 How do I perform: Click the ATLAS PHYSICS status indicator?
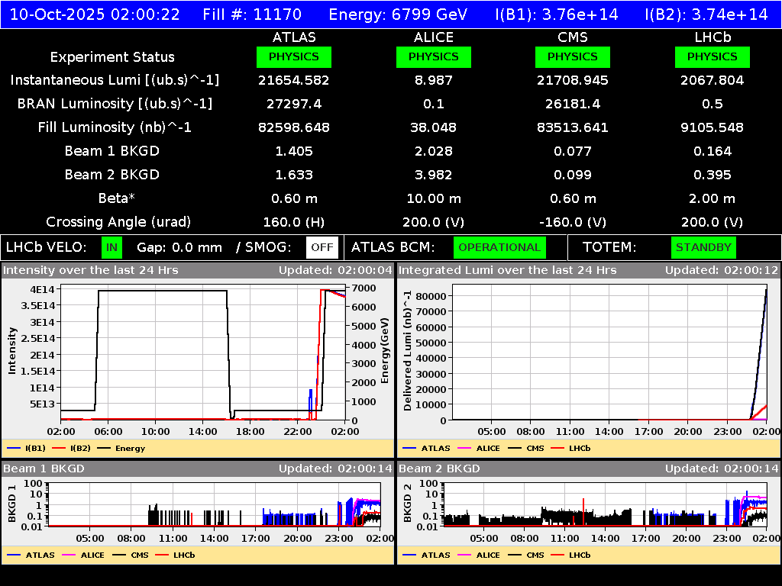click(x=295, y=56)
